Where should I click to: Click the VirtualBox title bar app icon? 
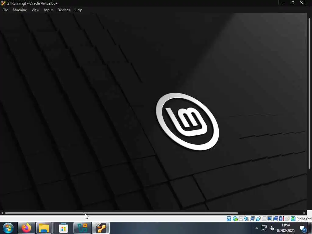pyautogui.click(x=3, y=3)
